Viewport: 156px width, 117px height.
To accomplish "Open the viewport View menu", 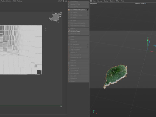I will [94, 1].
